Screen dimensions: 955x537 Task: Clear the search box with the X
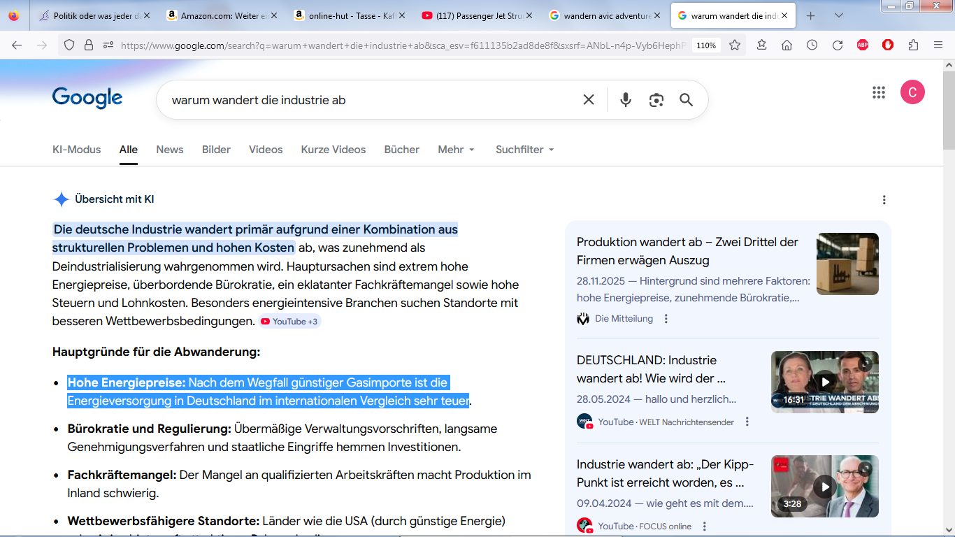coord(589,100)
